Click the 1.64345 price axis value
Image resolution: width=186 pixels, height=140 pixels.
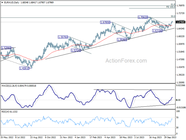180,29
